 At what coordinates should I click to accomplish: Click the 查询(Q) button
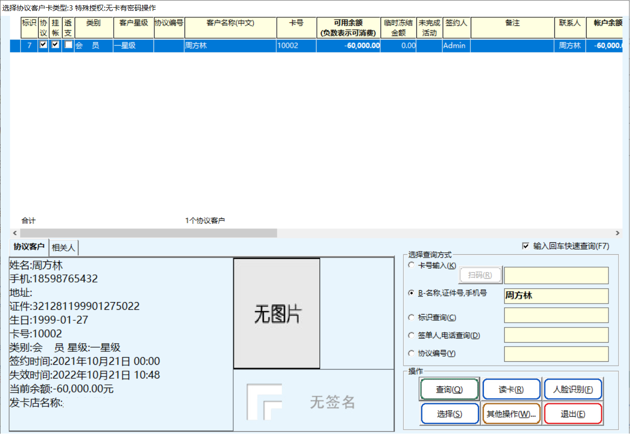[x=449, y=390]
